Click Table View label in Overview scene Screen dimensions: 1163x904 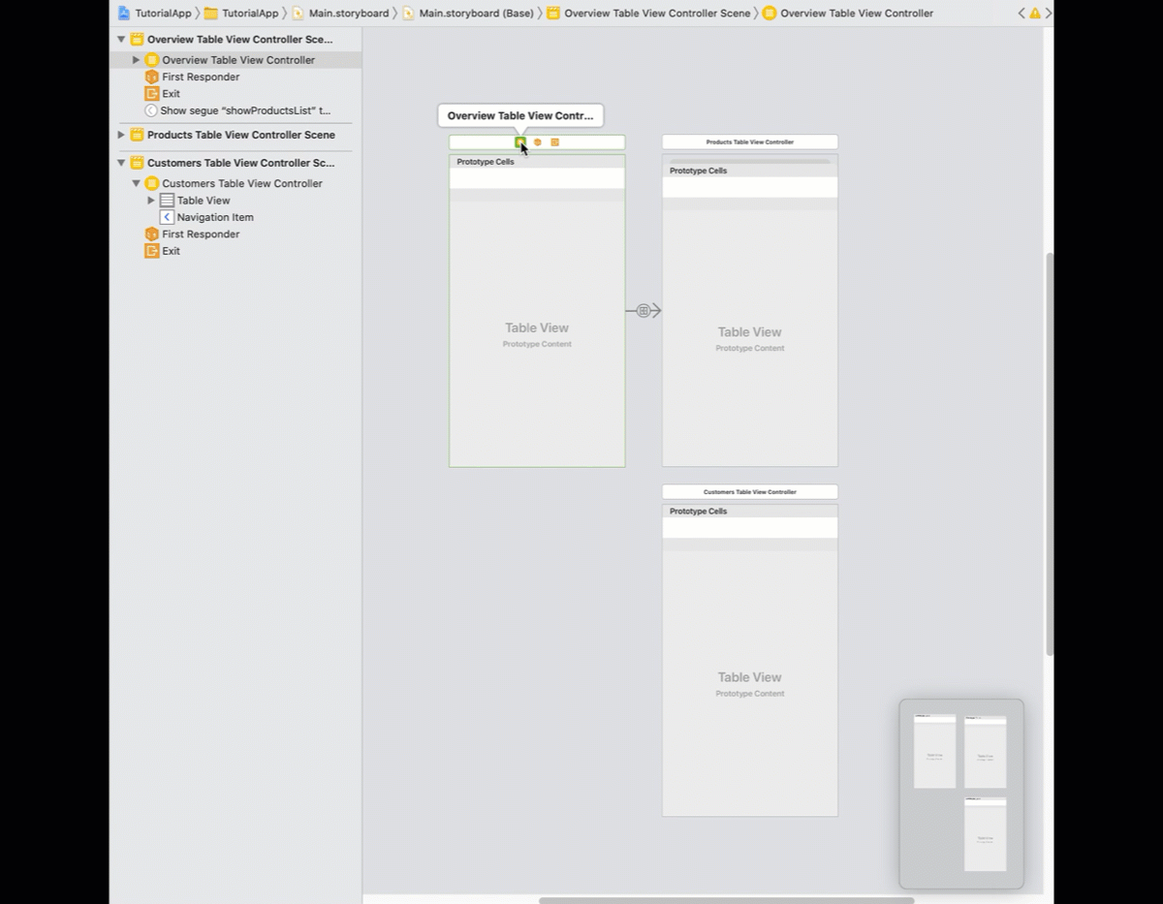537,328
